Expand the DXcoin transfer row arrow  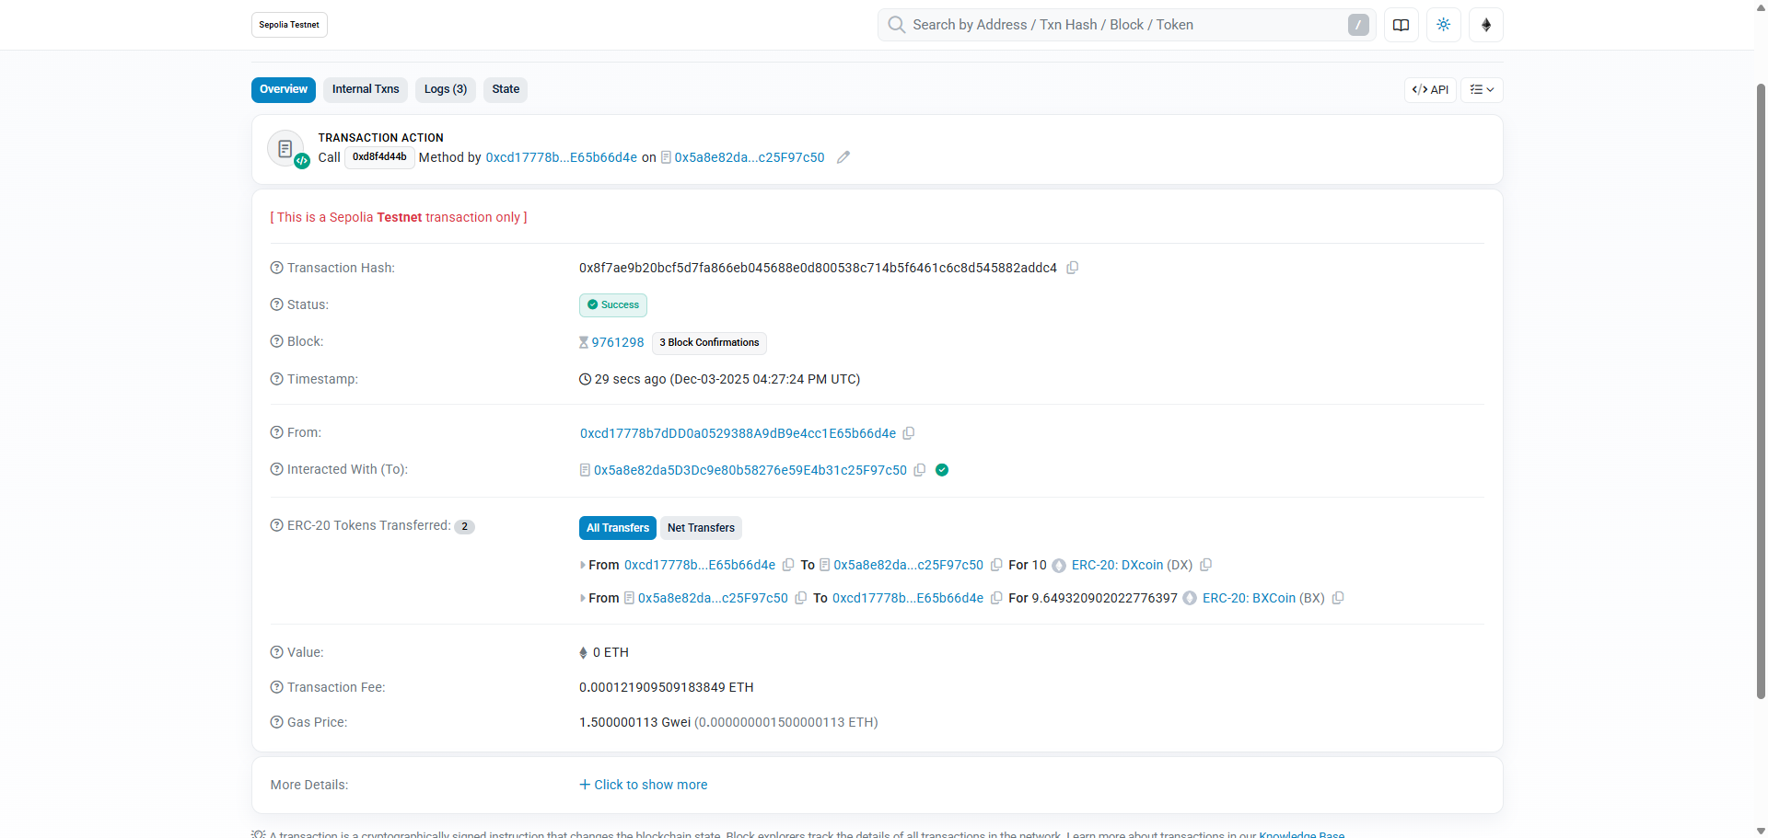click(x=582, y=566)
